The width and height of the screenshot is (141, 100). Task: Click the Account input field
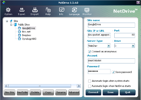(112, 61)
